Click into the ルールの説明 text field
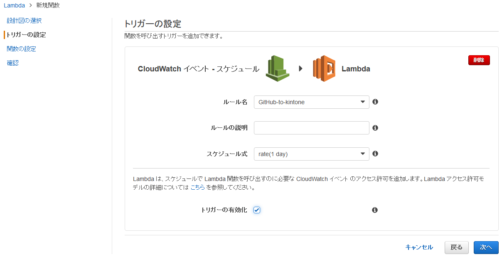Screen dimensions: 502x259 click(x=311, y=128)
